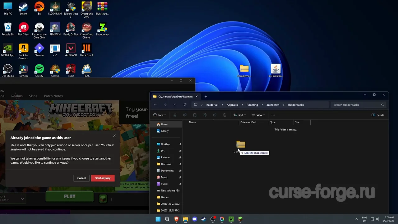Click the Start anyway button
The width and height of the screenshot is (398, 224).
pos(103,178)
